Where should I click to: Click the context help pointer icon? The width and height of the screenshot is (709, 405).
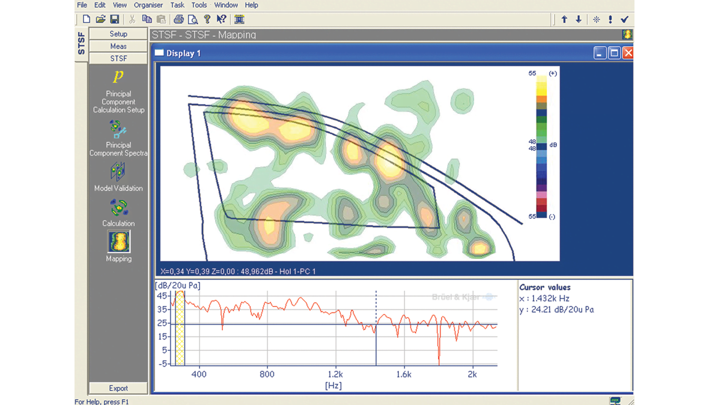click(221, 19)
